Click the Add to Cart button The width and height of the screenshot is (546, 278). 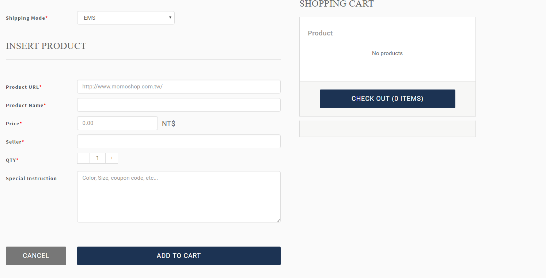pyautogui.click(x=179, y=256)
